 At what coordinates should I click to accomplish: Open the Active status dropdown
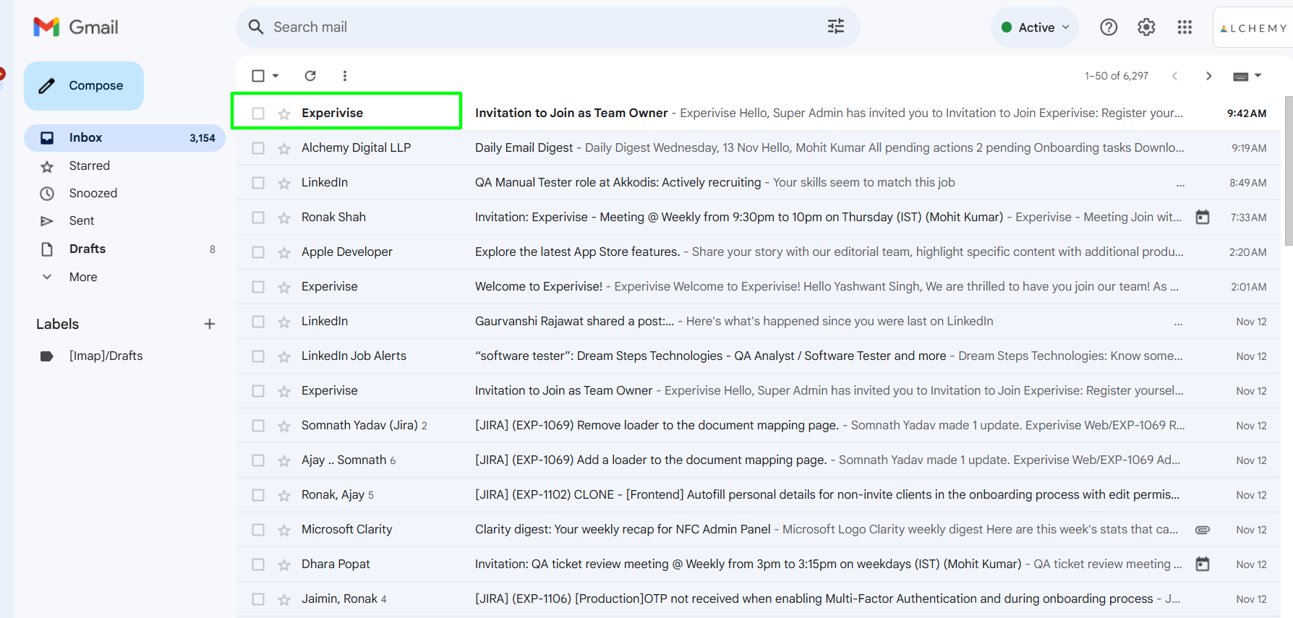pos(1035,27)
